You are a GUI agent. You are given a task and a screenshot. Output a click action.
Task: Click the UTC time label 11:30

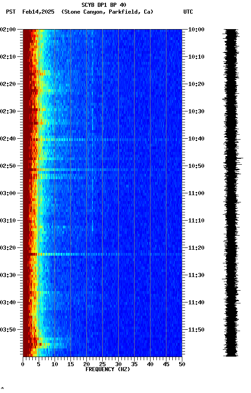click(196, 276)
